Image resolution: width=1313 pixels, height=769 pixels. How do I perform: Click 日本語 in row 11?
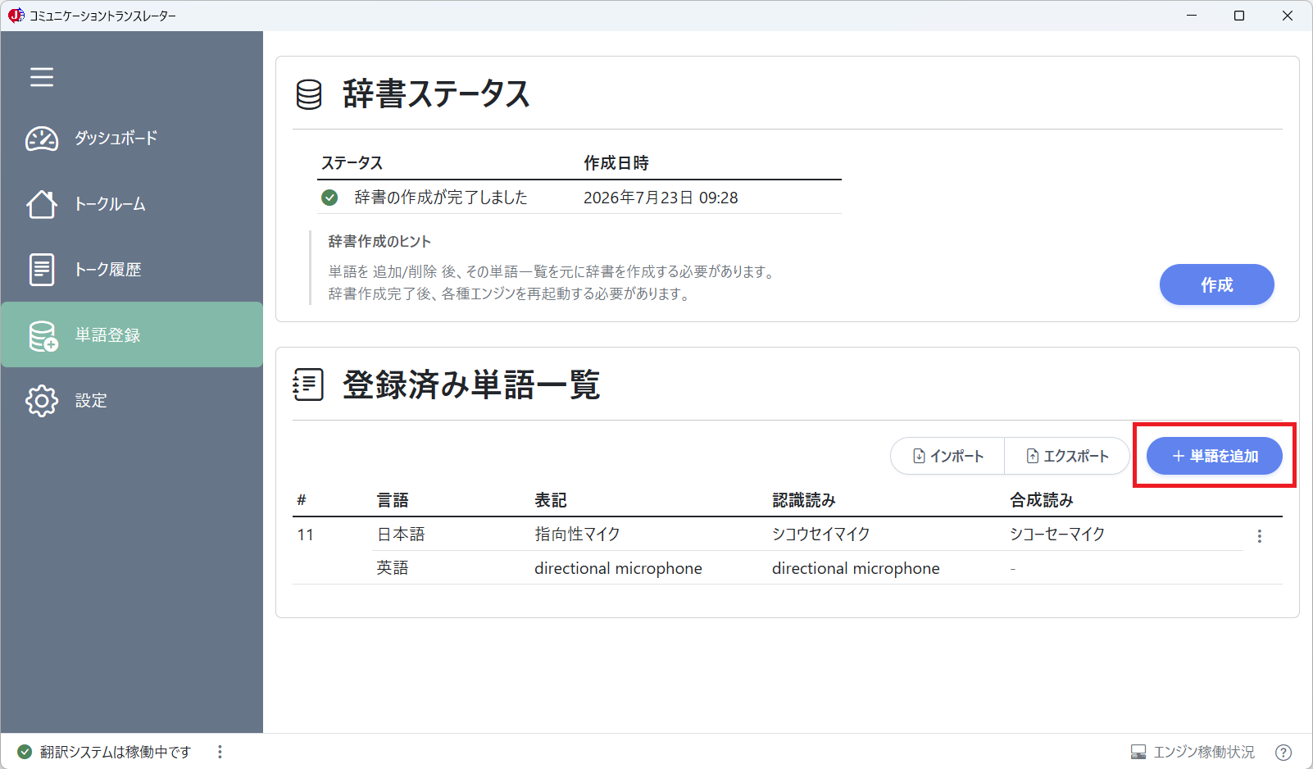click(x=401, y=535)
